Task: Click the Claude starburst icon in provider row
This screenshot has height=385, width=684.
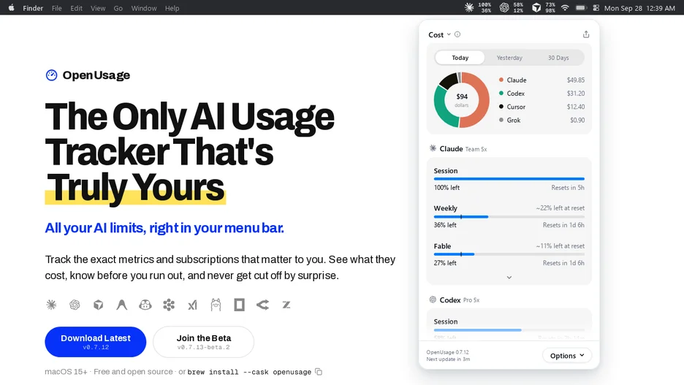Action: (51, 305)
